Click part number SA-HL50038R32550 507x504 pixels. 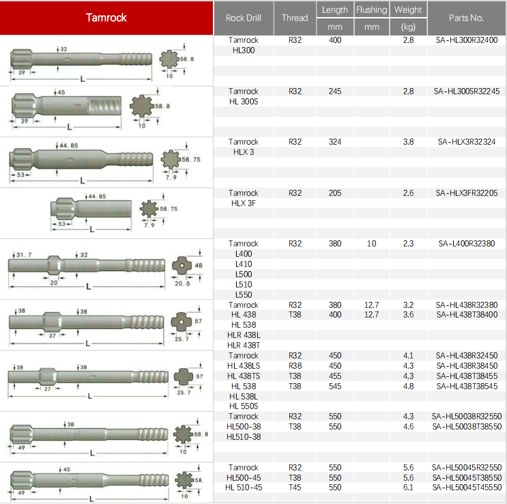click(x=467, y=417)
